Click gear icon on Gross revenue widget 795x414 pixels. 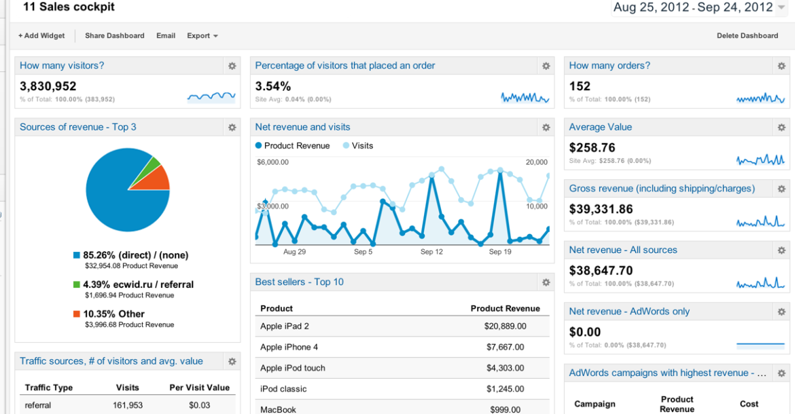782,189
